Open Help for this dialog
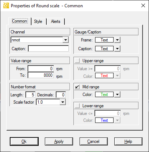Image resolution: width=149 pixels, height=152 pixels. pos(128,141)
